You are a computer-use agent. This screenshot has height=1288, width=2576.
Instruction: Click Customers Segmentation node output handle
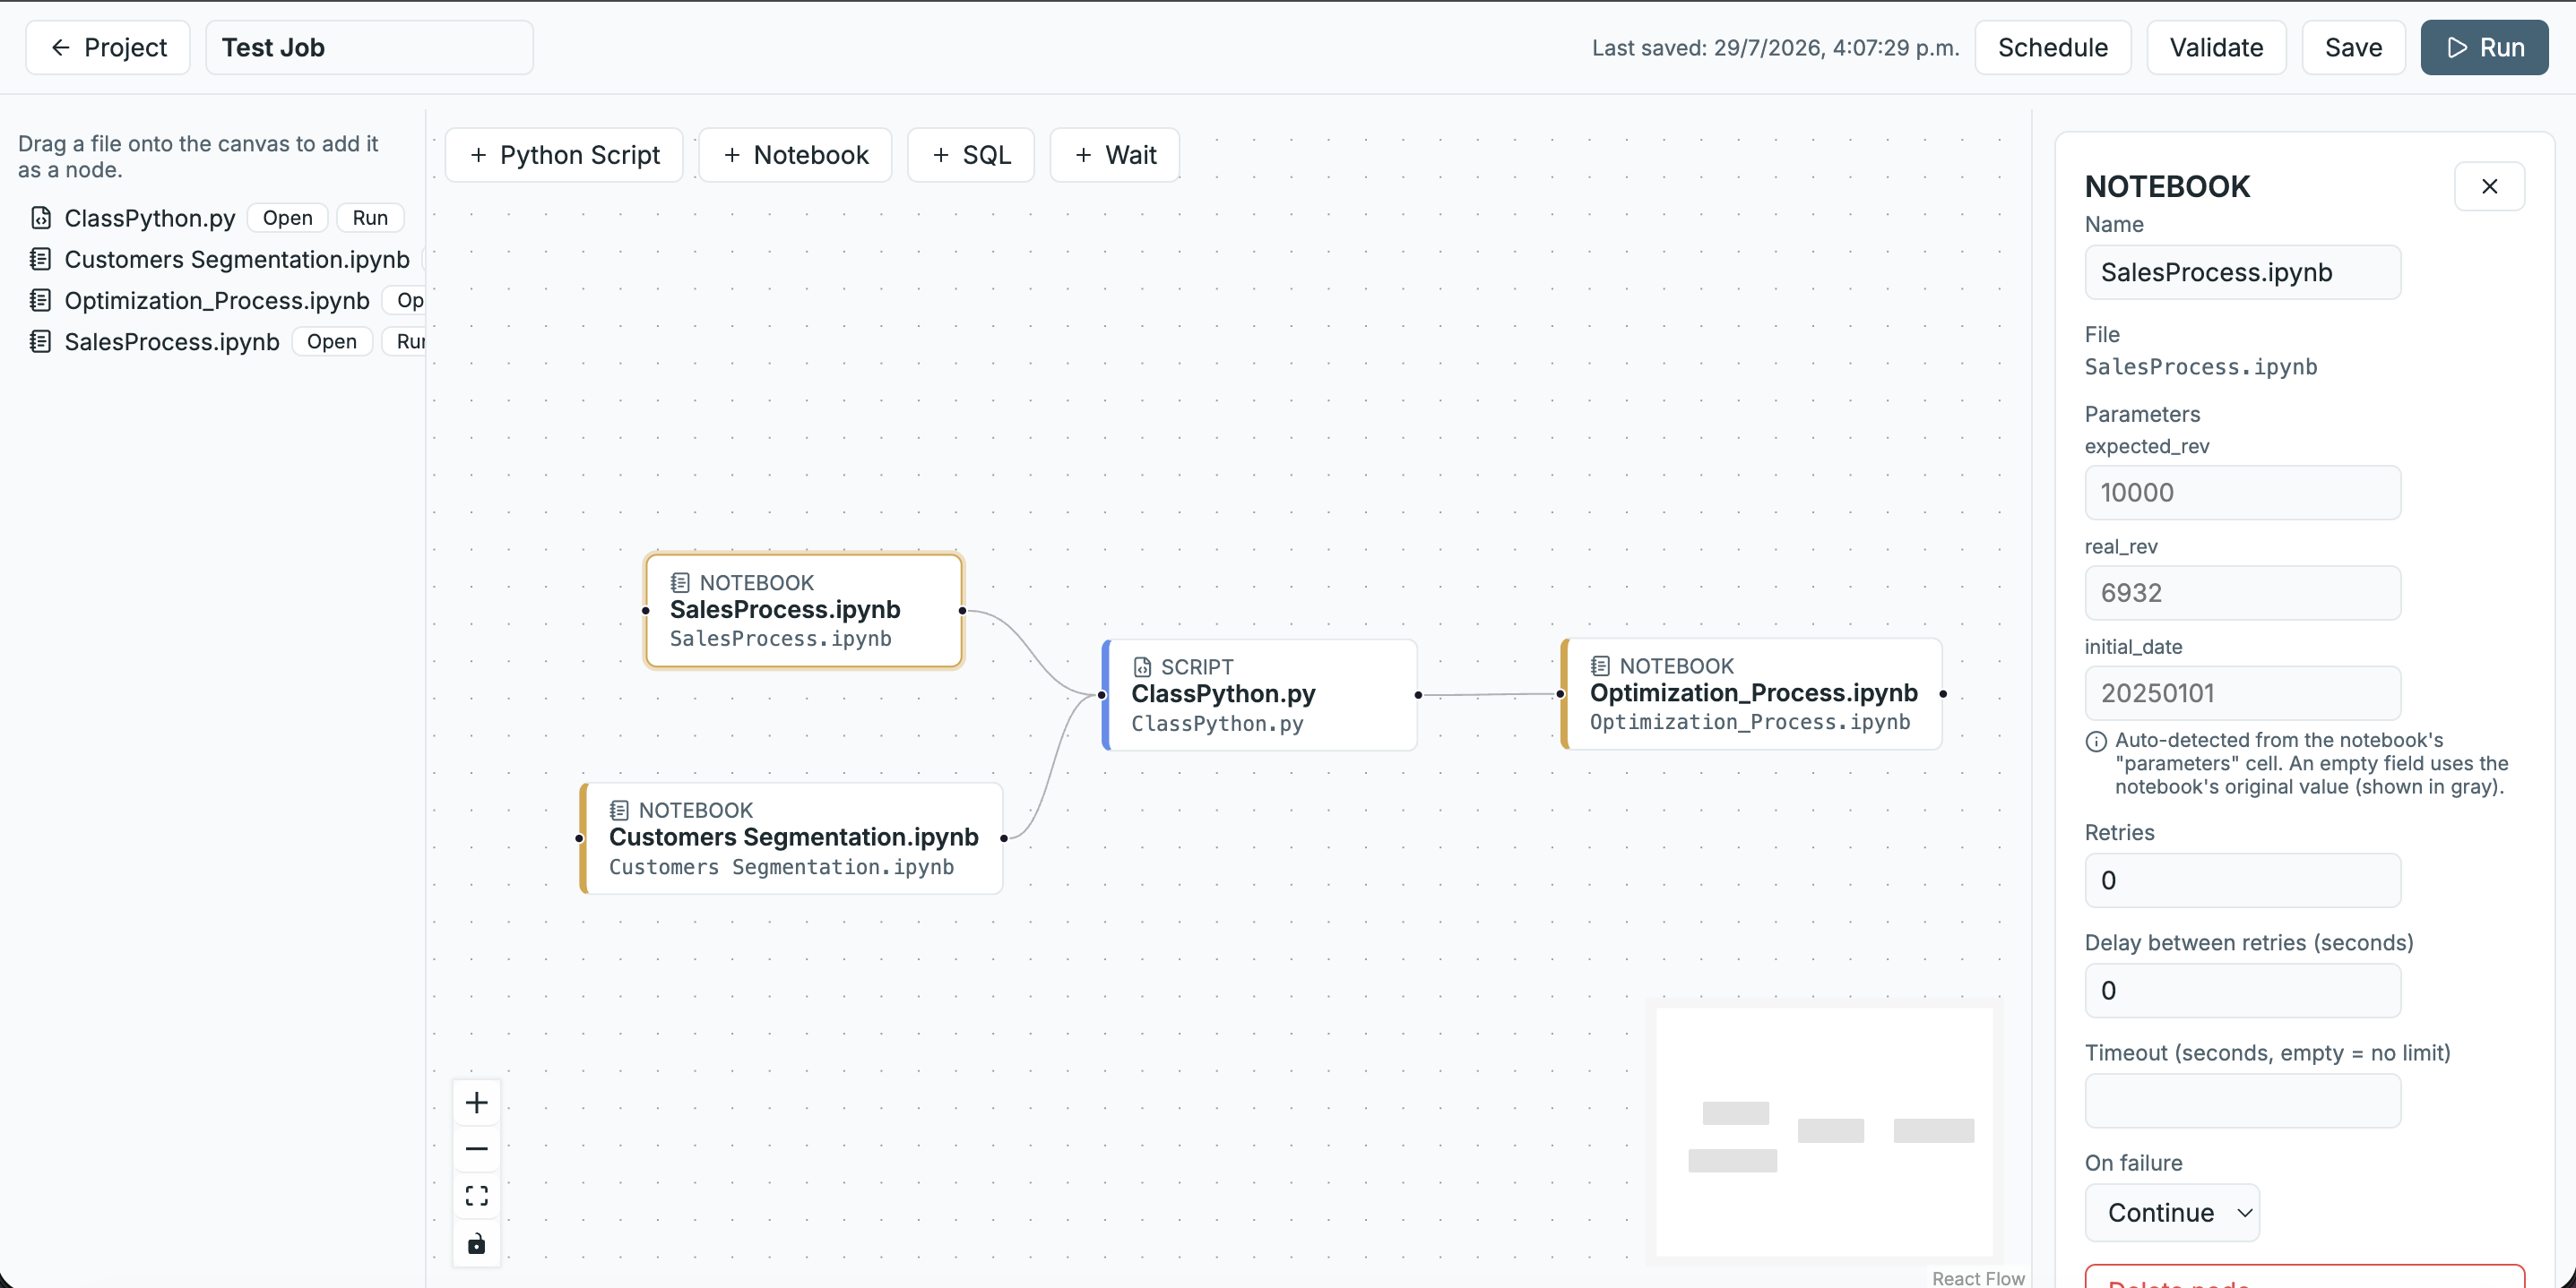[x=1003, y=838]
